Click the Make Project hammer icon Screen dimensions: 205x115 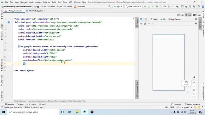110,6
